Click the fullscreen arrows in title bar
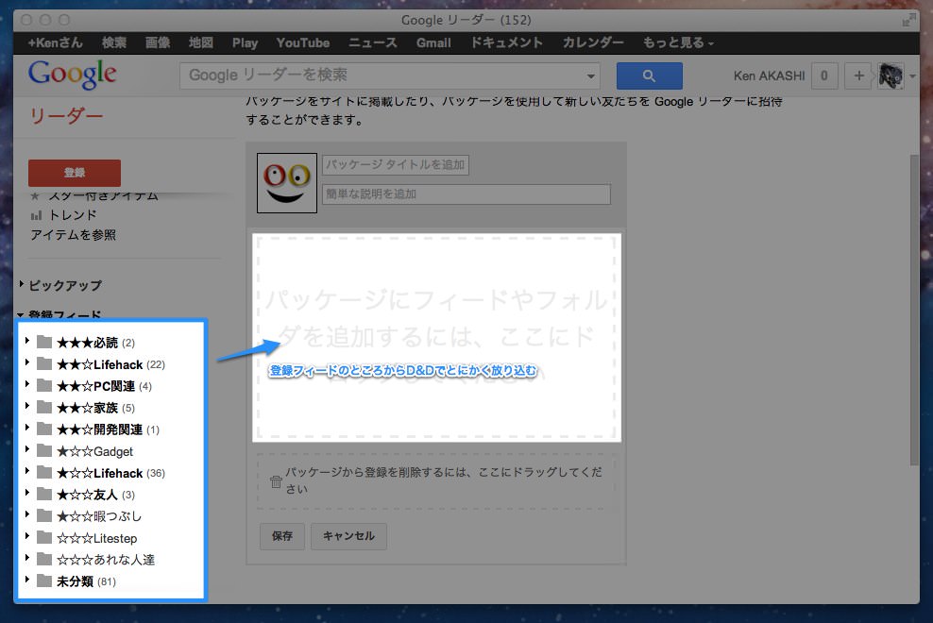The image size is (933, 623). click(908, 20)
